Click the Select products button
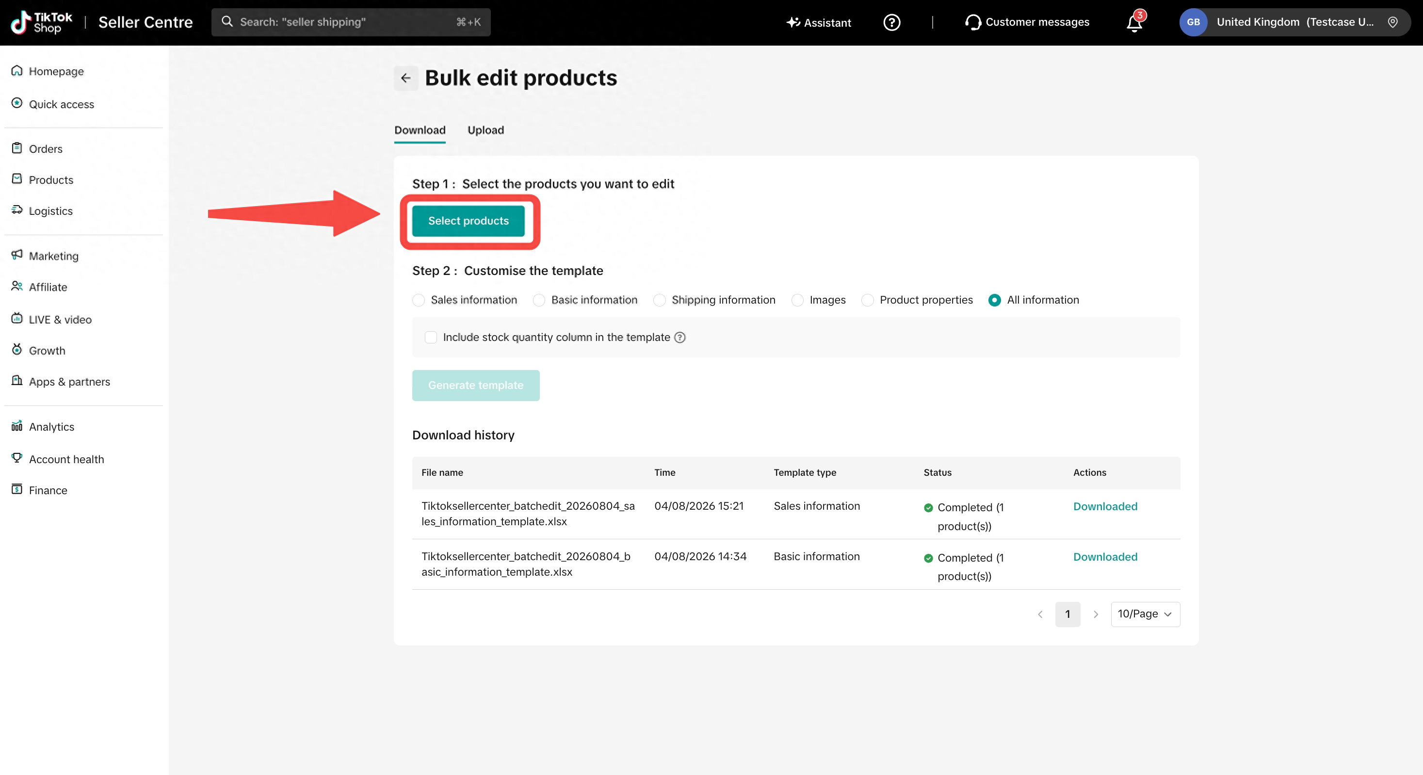 click(469, 221)
